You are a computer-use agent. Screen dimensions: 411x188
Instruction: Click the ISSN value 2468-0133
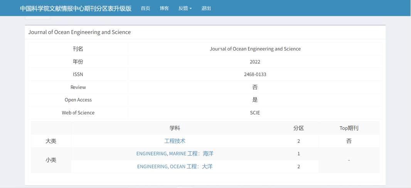tap(255, 74)
